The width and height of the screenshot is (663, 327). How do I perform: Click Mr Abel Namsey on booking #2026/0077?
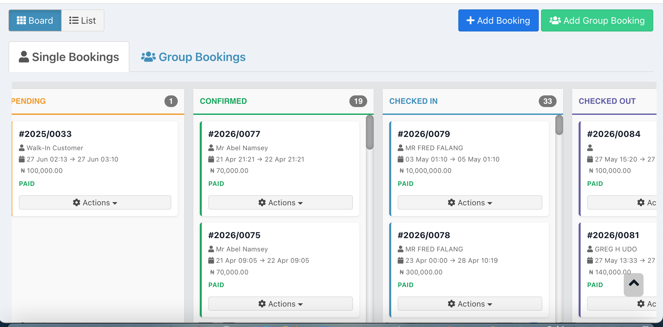point(242,148)
